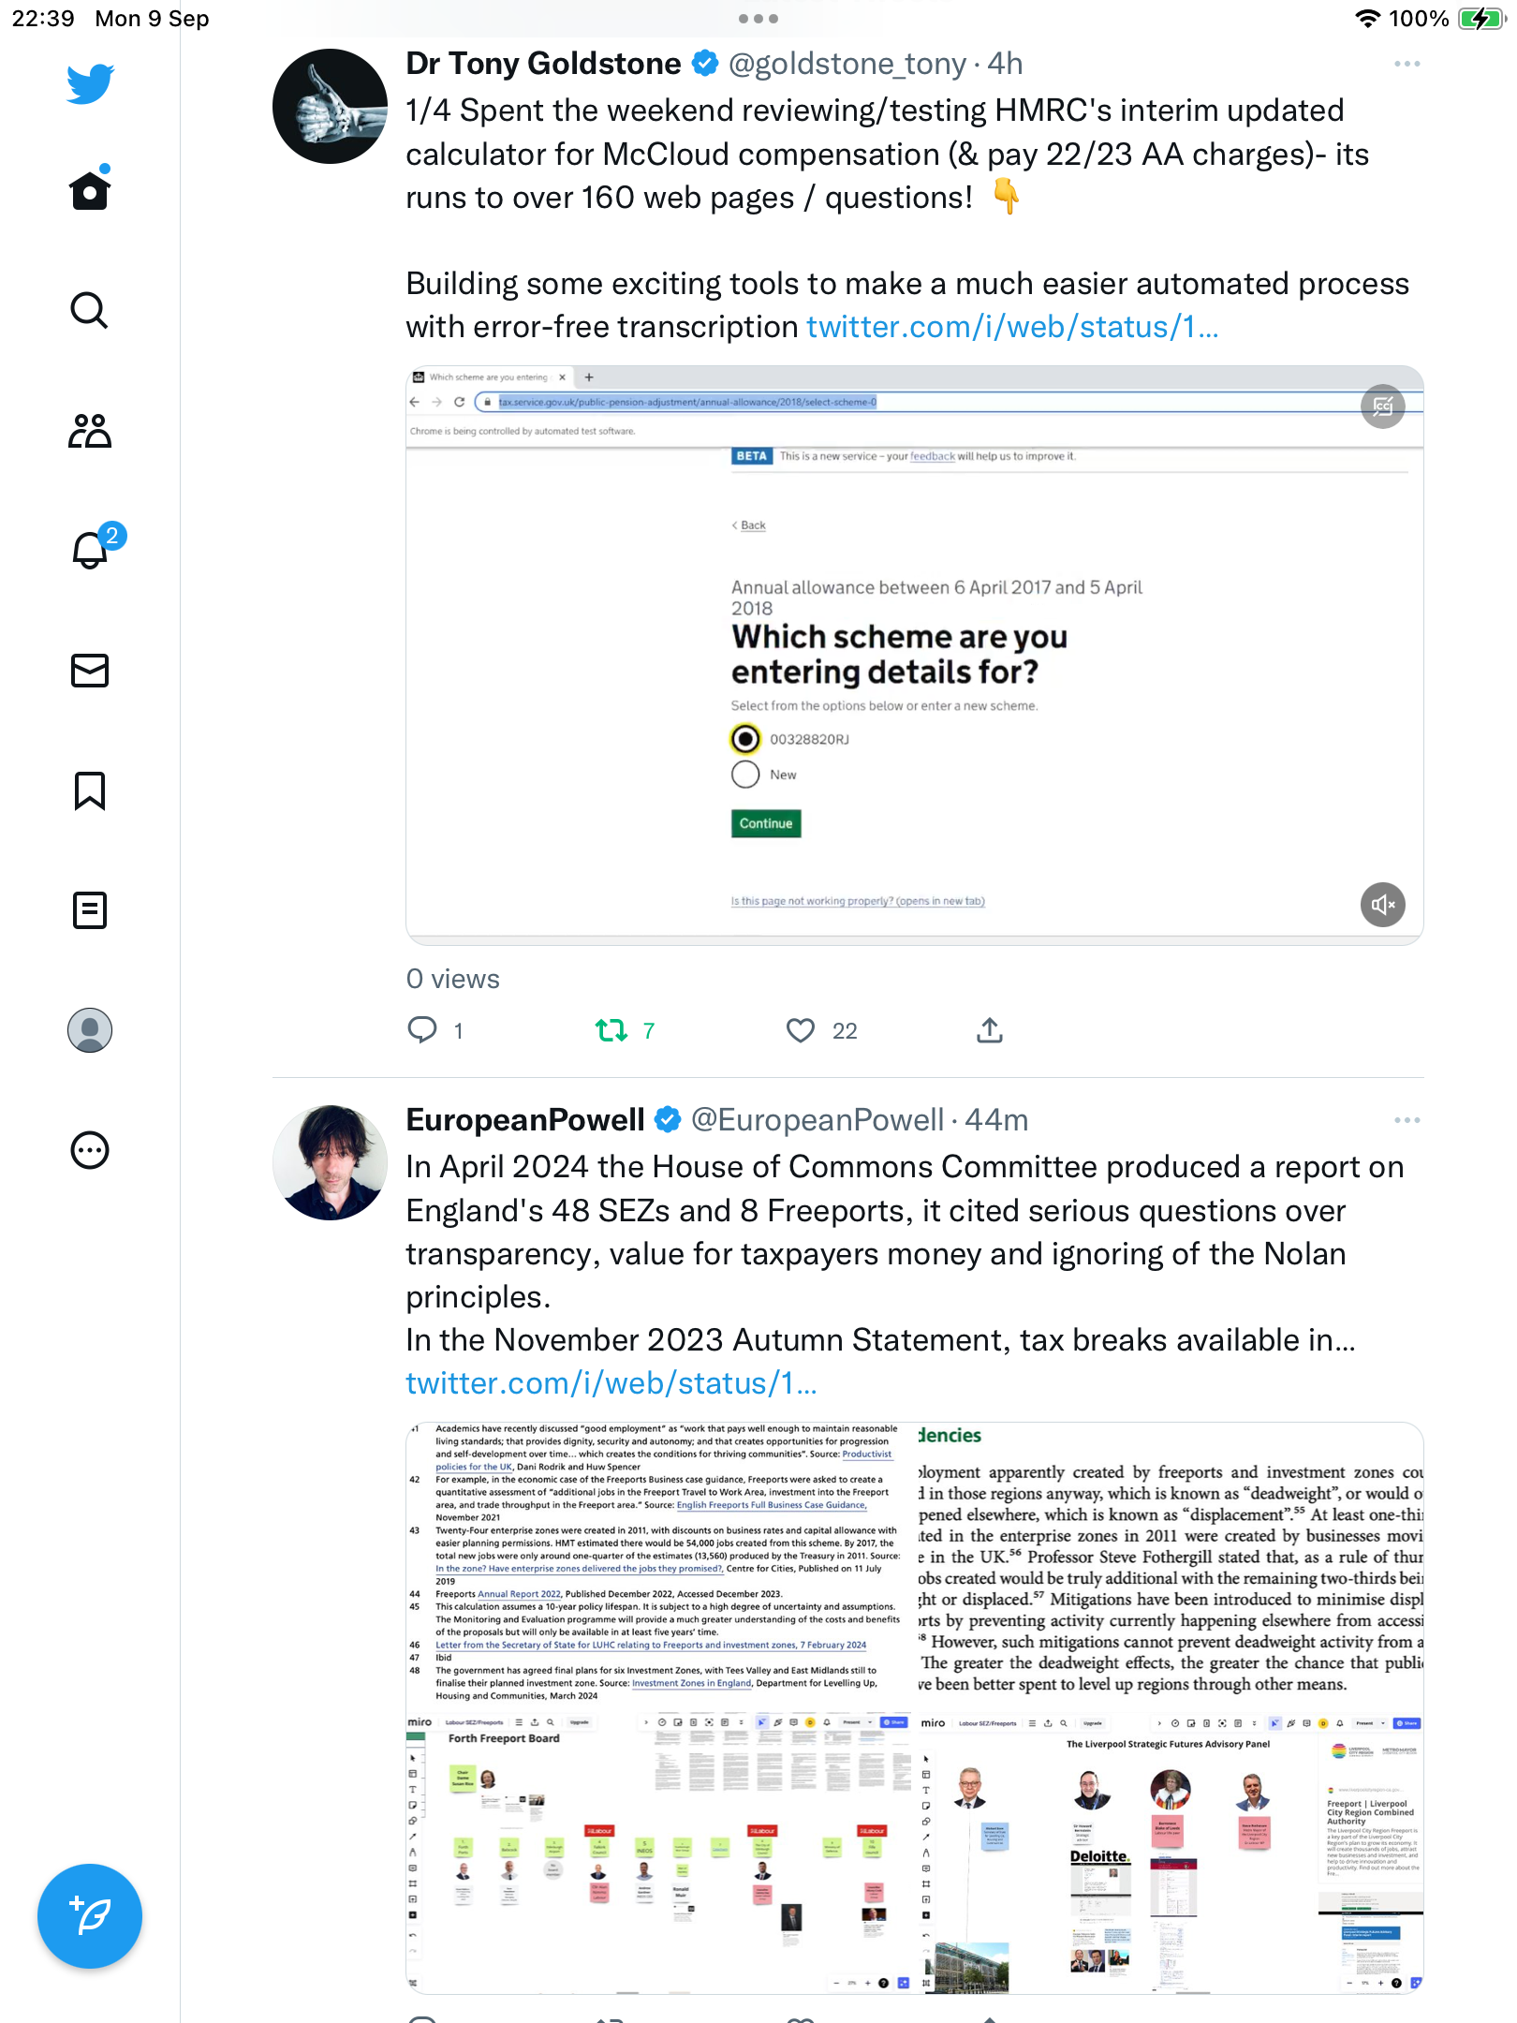Open Bookmarks icon in sidebar
Viewport: 1517px width, 2023px height.
pos(90,790)
